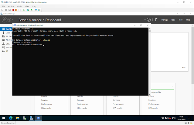Screen dimensions: 194x125
Task: Click Server Manager forward arrow button
Action: tap(9, 20)
